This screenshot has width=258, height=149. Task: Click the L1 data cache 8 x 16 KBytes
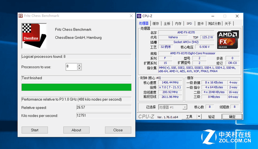click(214, 82)
